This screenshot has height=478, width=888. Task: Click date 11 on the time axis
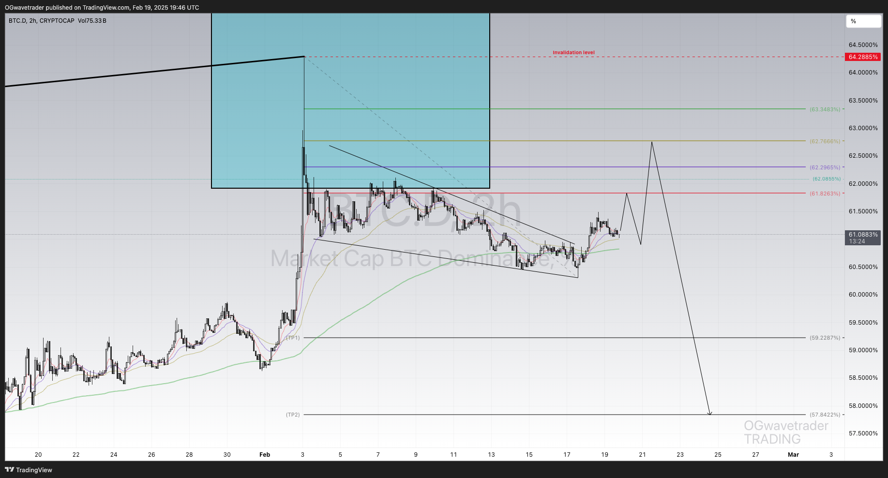453,455
